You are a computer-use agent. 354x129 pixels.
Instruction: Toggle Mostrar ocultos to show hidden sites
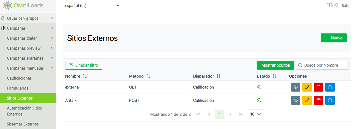pos(275,65)
